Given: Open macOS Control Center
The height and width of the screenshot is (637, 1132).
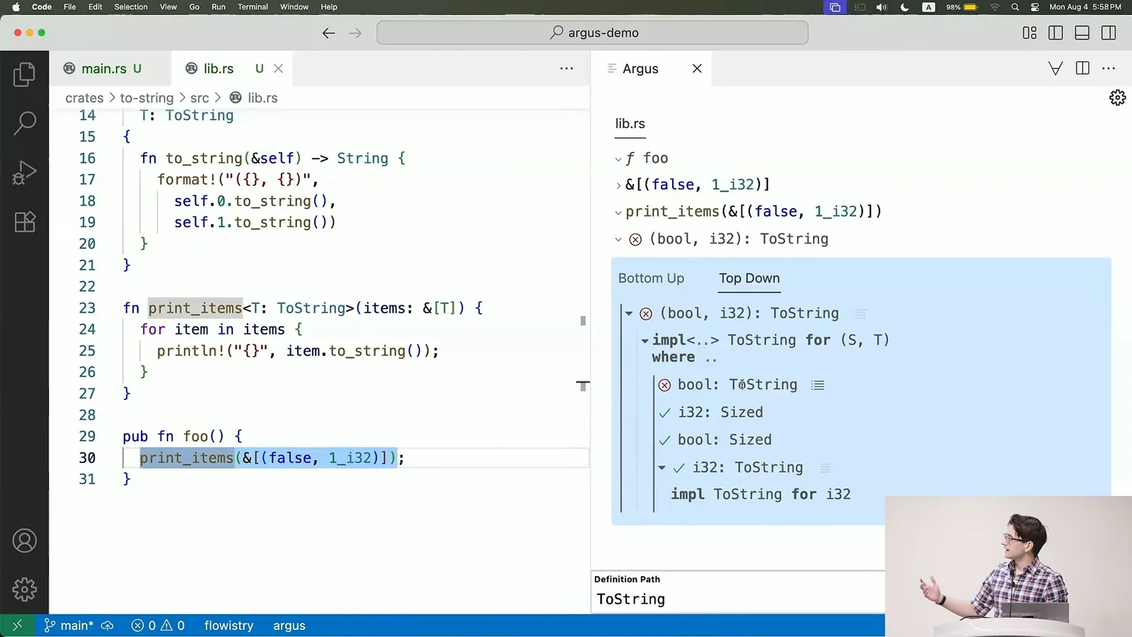Looking at the screenshot, I should click(x=1034, y=7).
